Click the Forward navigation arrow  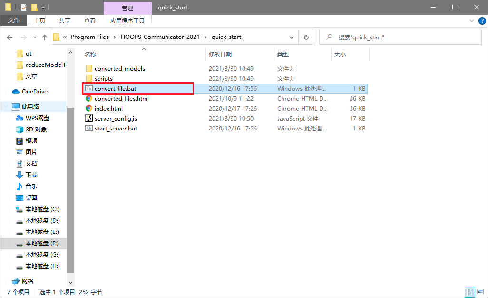click(24, 37)
